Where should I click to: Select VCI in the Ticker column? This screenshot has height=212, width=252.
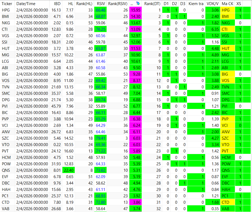[5, 125]
